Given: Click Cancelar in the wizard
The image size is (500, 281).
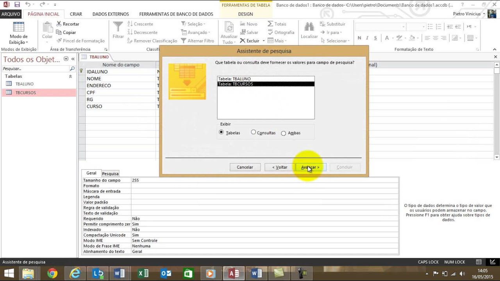Looking at the screenshot, I should click(245, 167).
